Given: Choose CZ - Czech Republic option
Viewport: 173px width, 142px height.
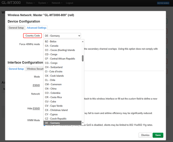Looking at the screenshot, I should coord(56,118).
